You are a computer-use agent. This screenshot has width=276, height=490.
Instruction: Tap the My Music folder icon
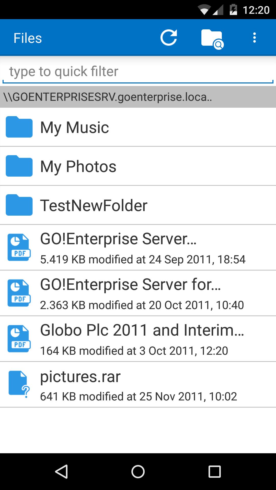pos(19,127)
